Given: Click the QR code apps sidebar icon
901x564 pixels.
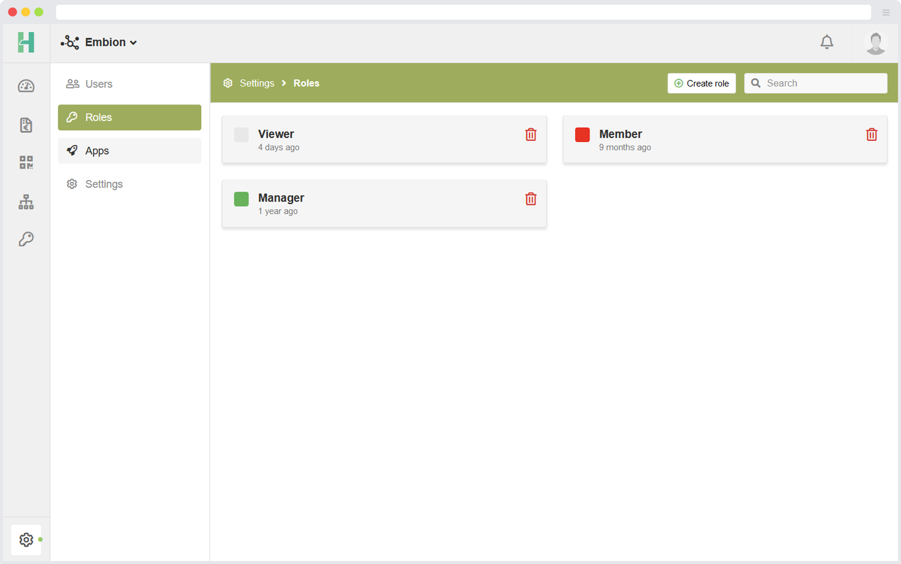Looking at the screenshot, I should click(26, 162).
